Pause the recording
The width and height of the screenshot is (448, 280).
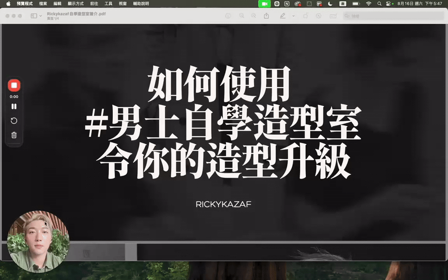(x=14, y=106)
